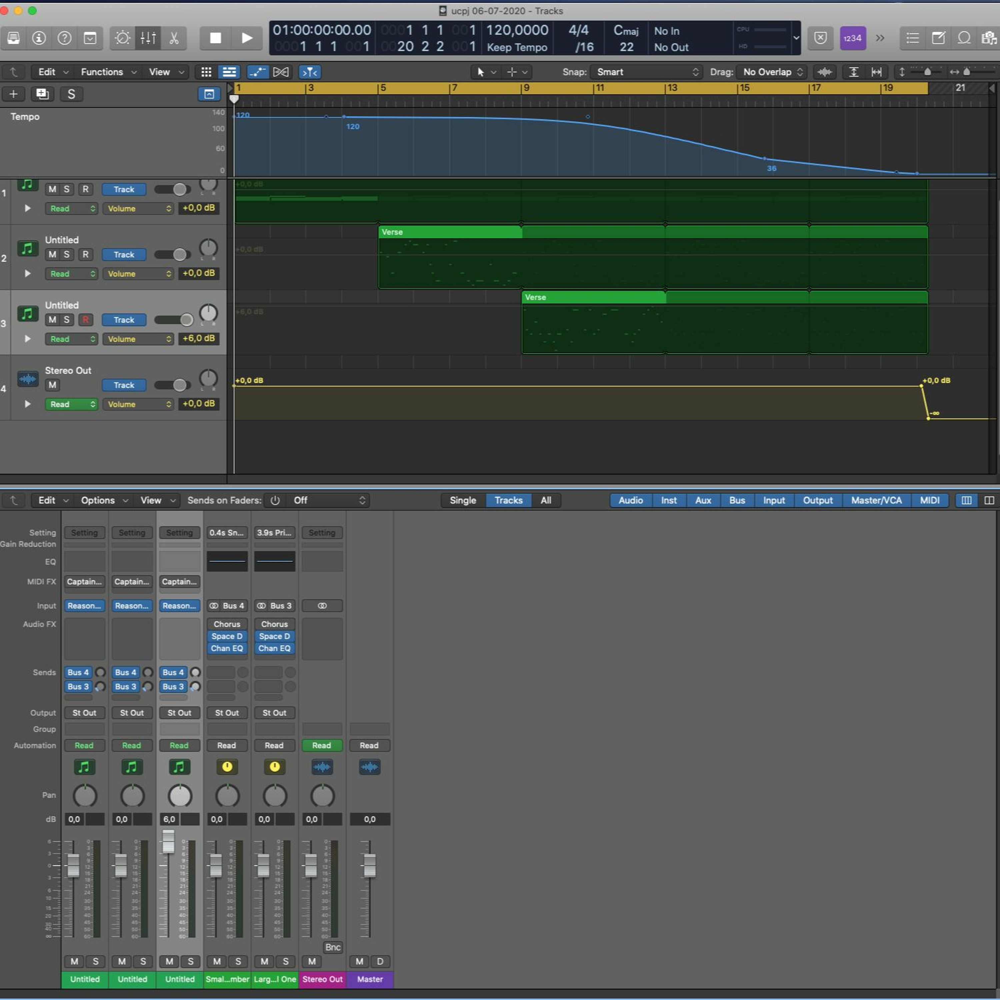This screenshot has height=1000, width=1000.
Task: Toggle record enable on track 3
Action: tap(85, 320)
